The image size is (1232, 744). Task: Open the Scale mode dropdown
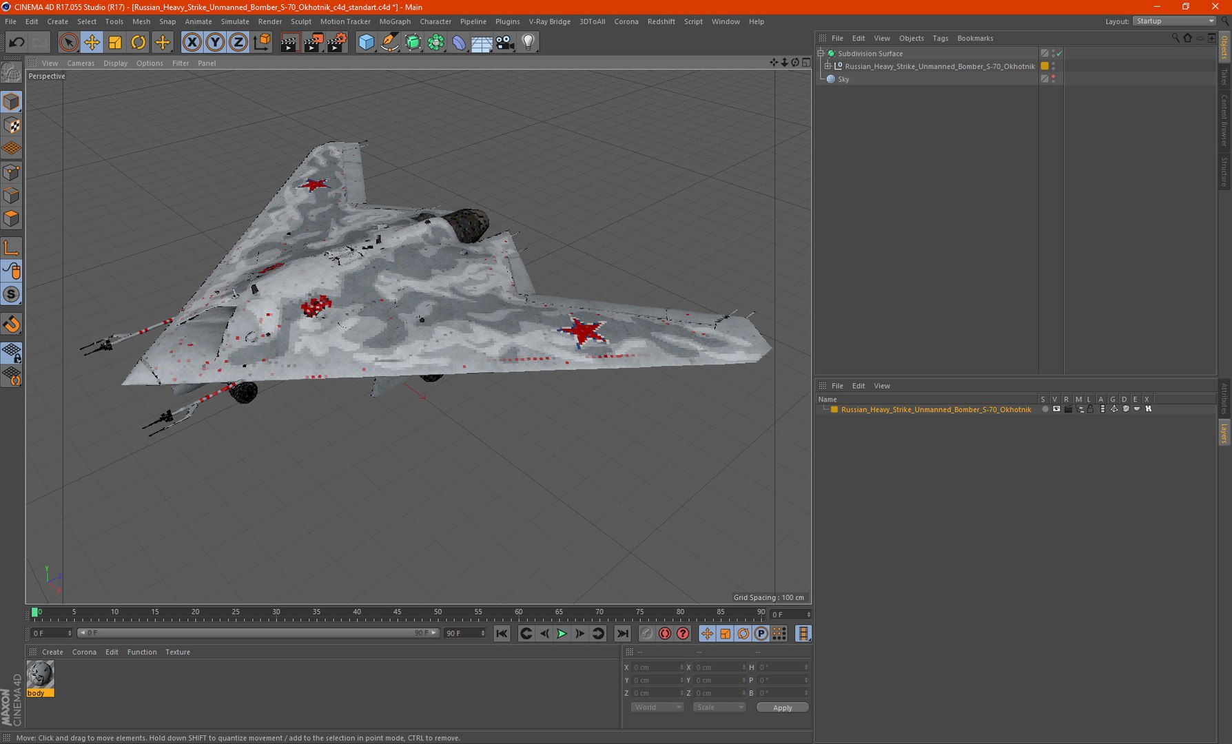719,707
